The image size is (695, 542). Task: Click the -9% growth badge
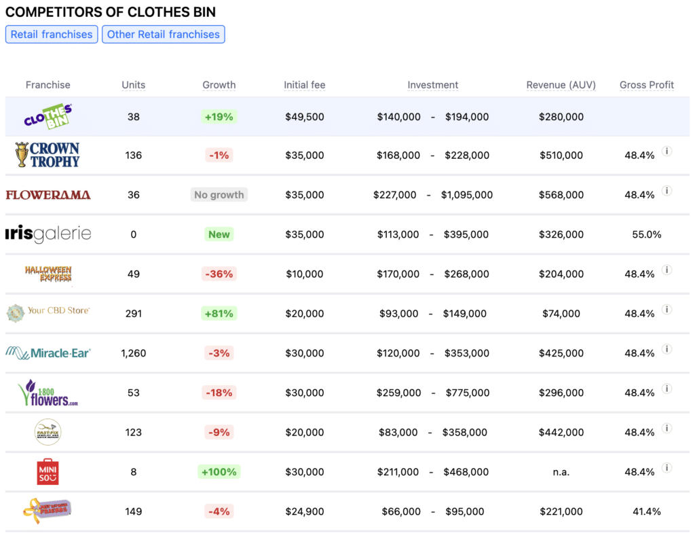(219, 432)
